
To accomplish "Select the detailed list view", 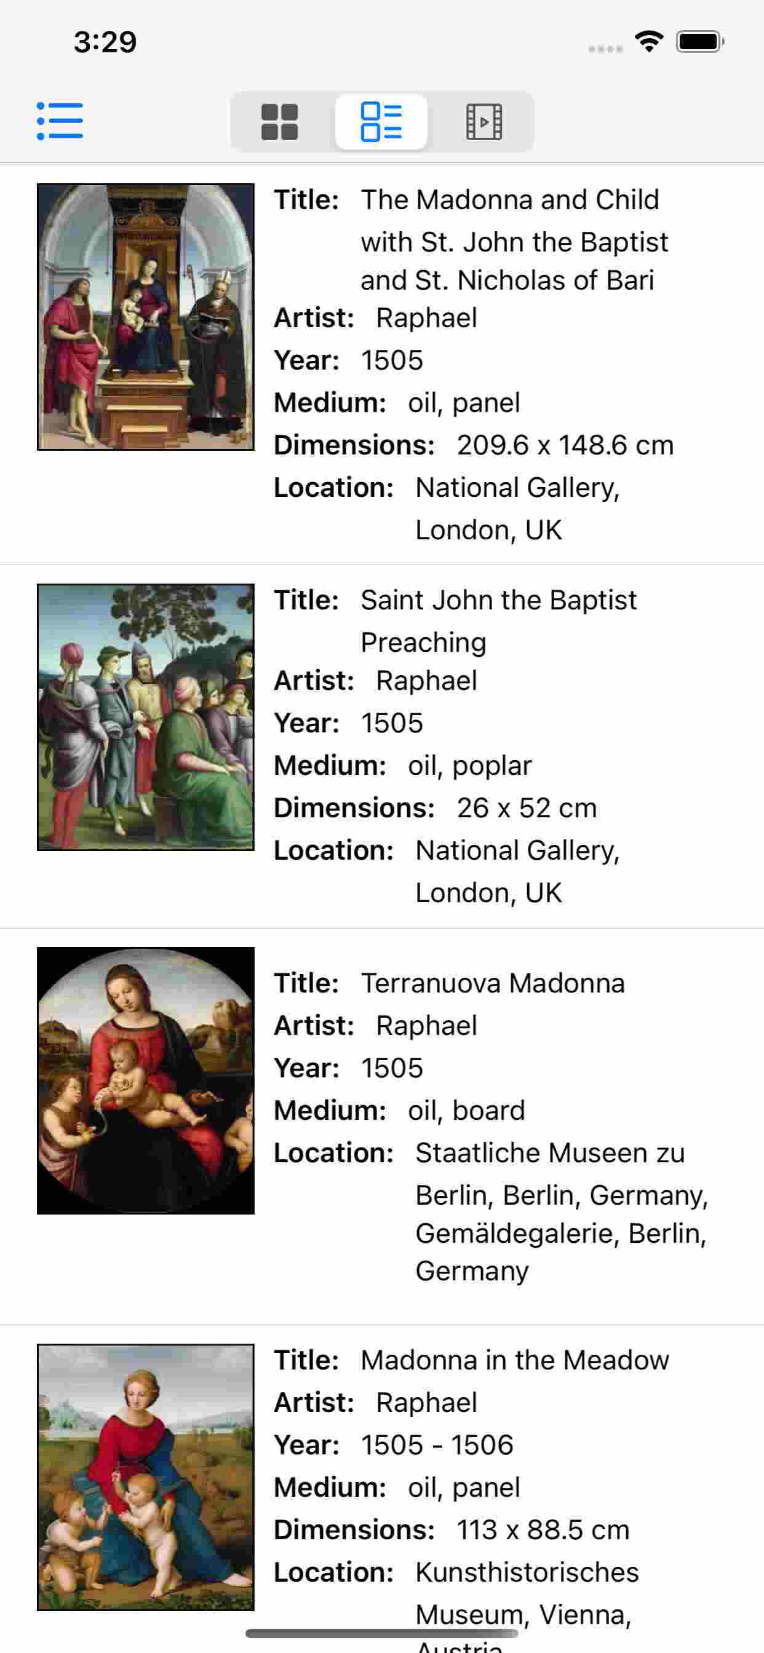I will [x=381, y=121].
